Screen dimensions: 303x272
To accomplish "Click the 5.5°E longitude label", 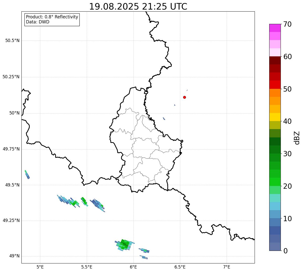I will [87, 267].
